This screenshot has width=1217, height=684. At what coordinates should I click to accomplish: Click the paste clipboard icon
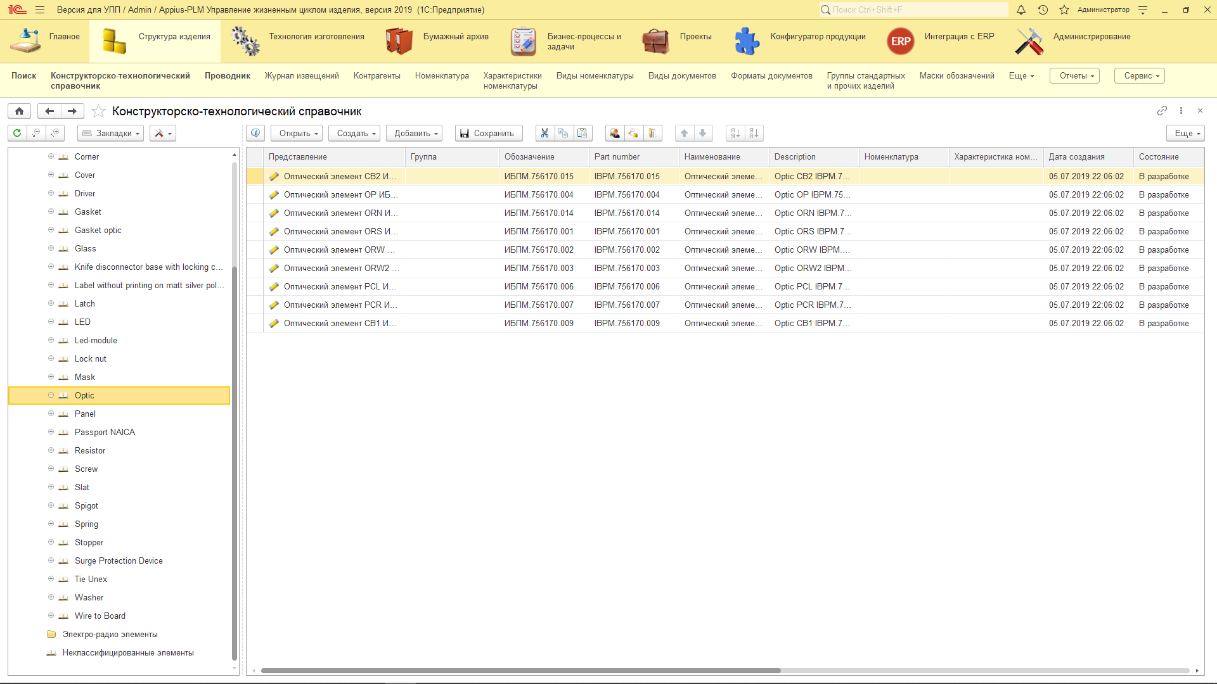(x=582, y=133)
